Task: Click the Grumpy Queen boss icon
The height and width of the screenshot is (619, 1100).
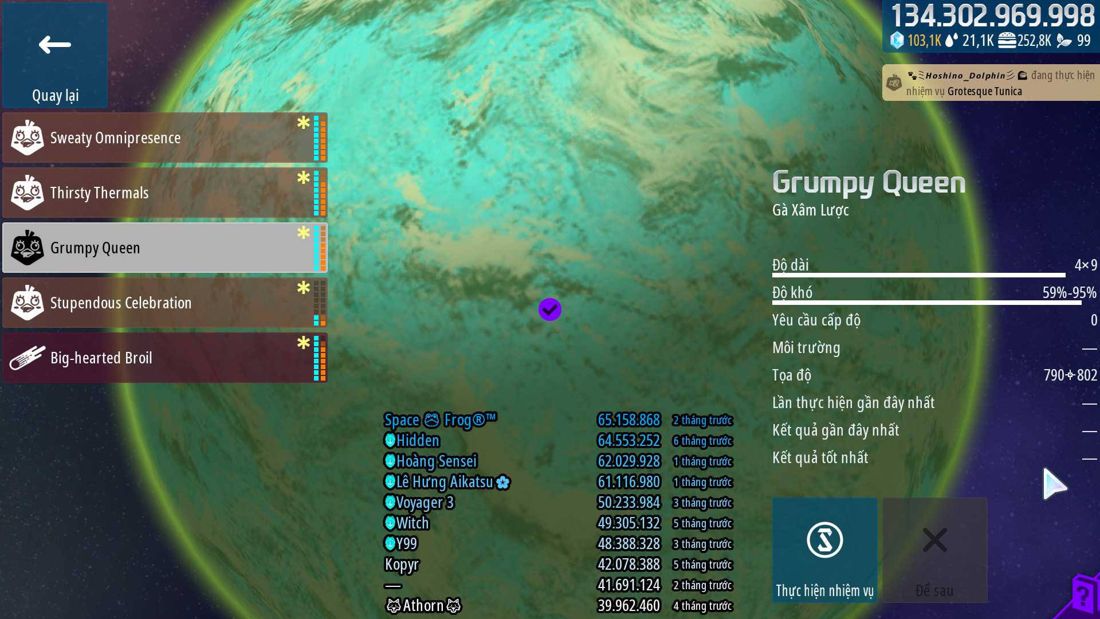Action: (27, 248)
